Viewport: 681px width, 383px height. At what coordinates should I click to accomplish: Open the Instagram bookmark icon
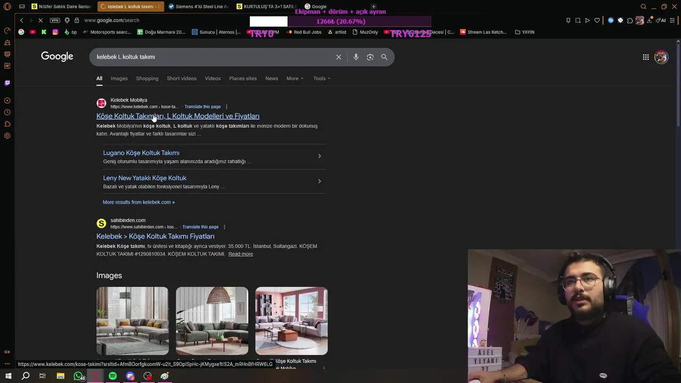click(55, 32)
